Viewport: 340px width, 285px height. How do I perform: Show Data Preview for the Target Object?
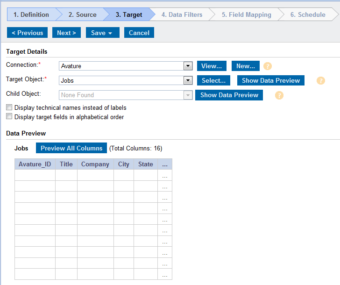(x=271, y=80)
